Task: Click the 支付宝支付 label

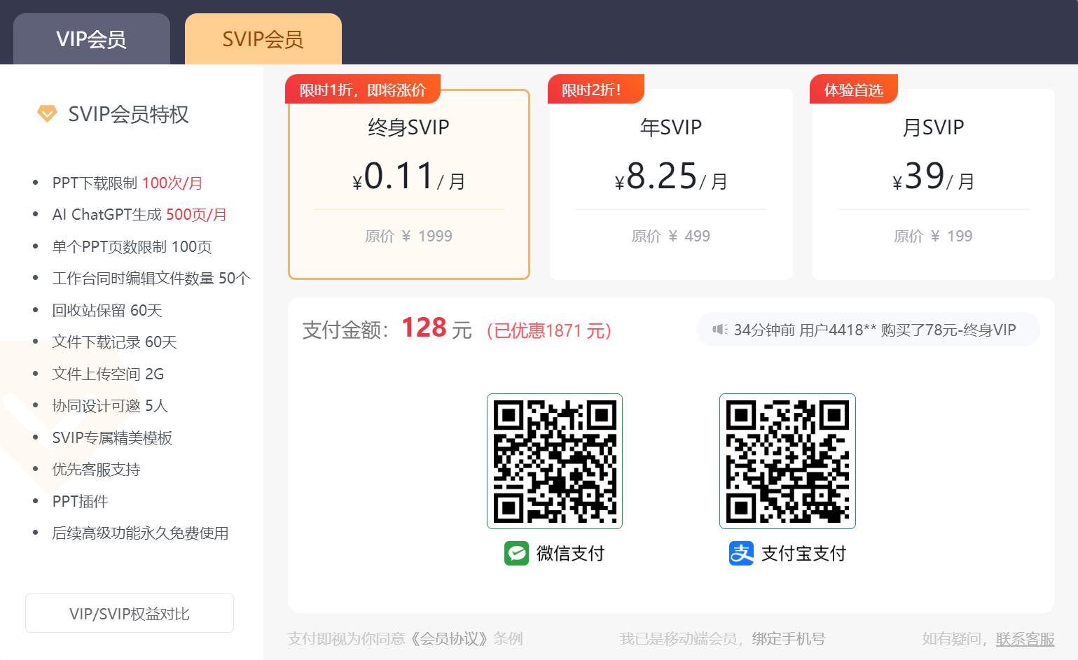Action: 803,554
